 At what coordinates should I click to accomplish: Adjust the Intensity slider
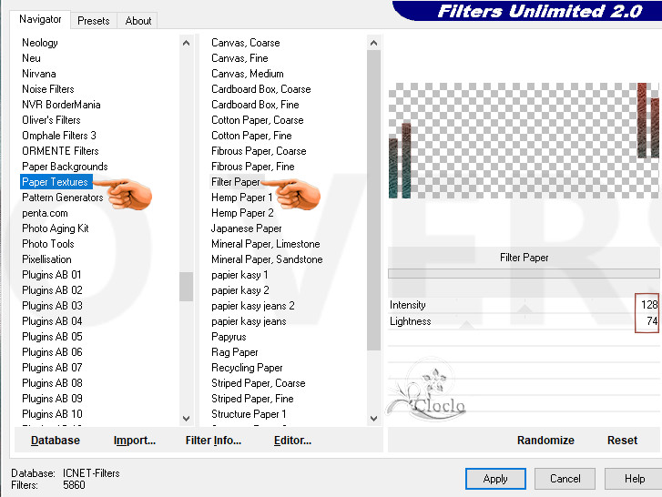pos(524,305)
